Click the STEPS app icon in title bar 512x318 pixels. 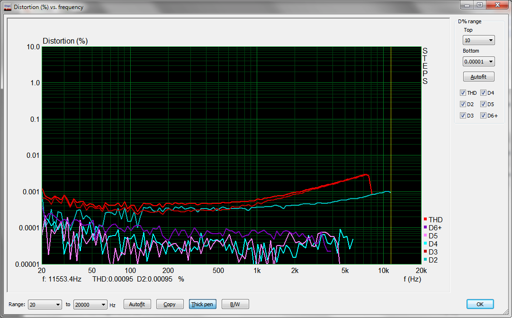[x=7, y=7]
